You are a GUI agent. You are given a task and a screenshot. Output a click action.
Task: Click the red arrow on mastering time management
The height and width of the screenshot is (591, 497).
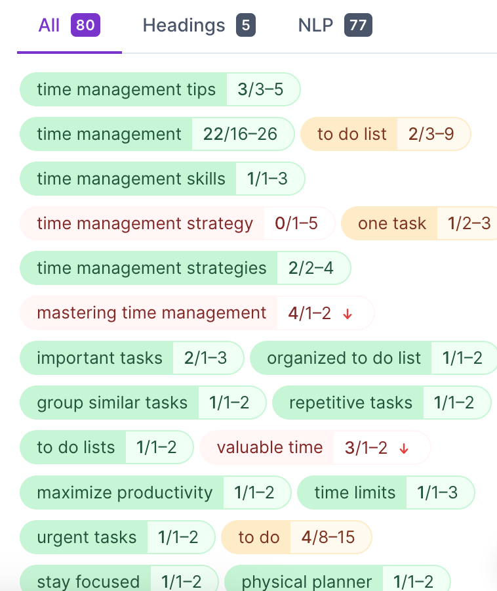coord(348,314)
